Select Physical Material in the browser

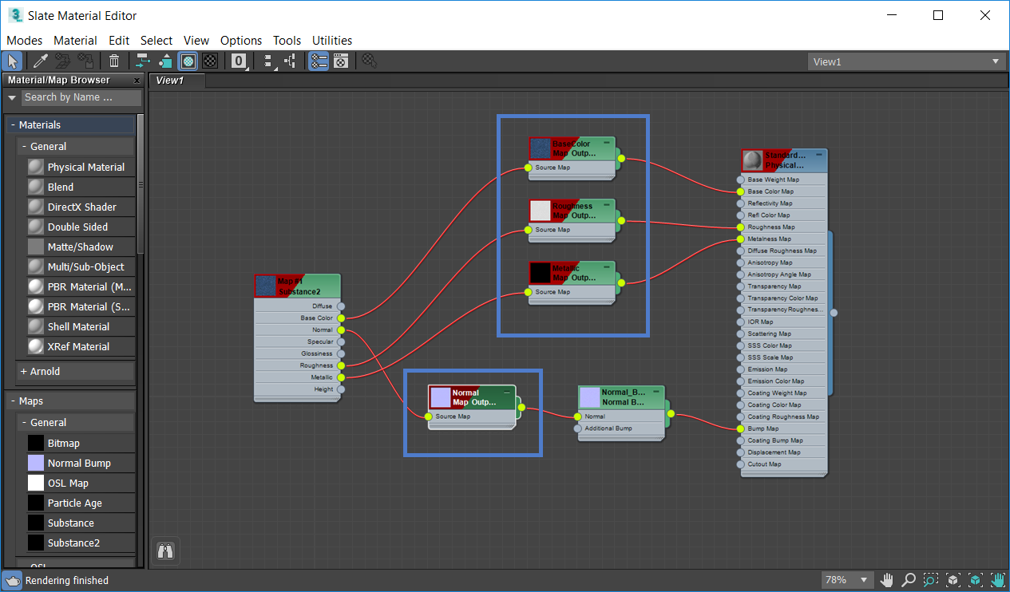[x=85, y=167]
